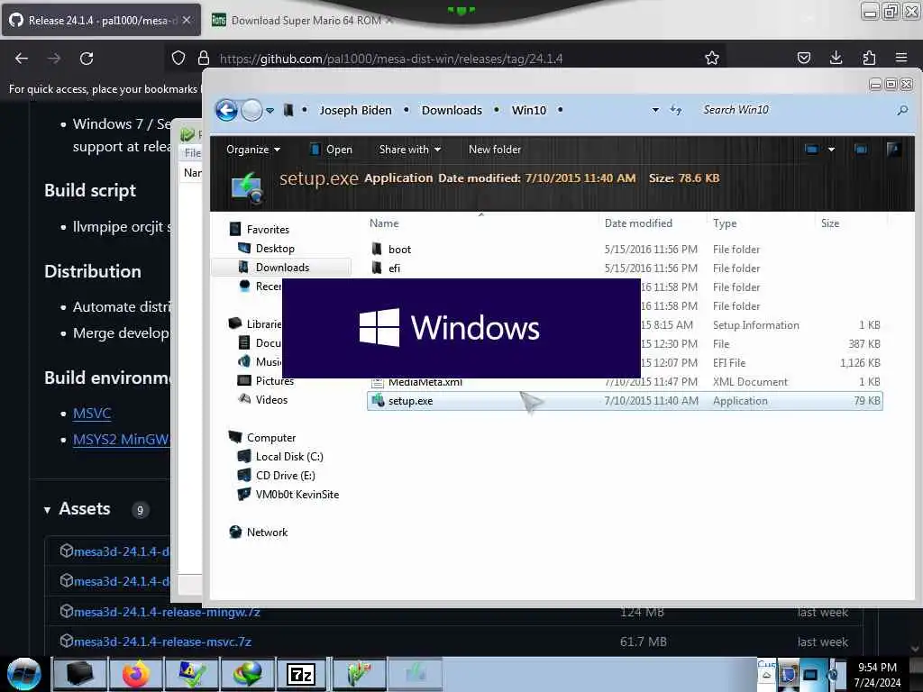
Task: Open Videos library
Action: (271, 399)
